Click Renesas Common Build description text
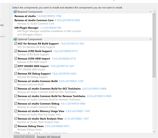The image size is (158, 138). 30,84
